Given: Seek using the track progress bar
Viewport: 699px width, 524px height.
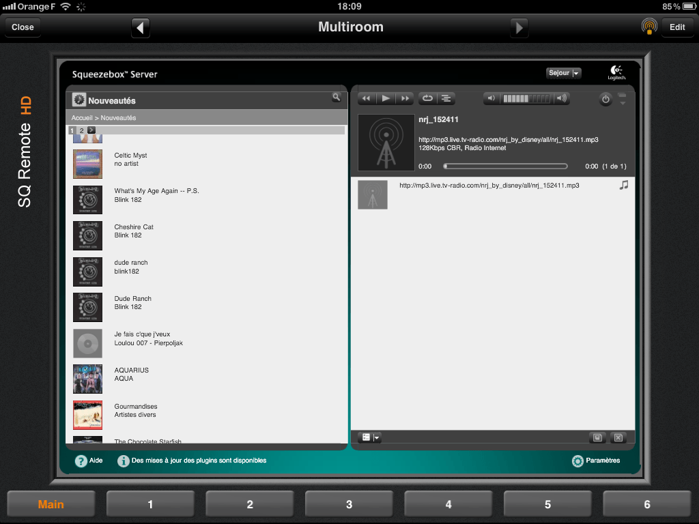Looking at the screenshot, I should (506, 166).
